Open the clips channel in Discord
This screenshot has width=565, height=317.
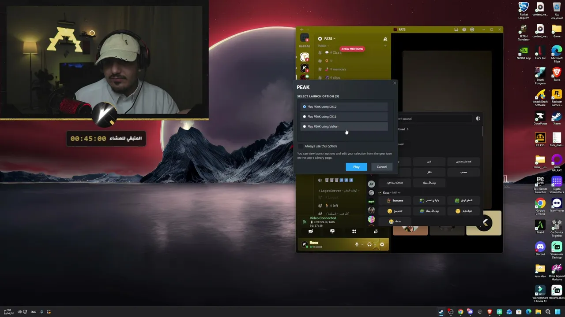[x=335, y=77]
